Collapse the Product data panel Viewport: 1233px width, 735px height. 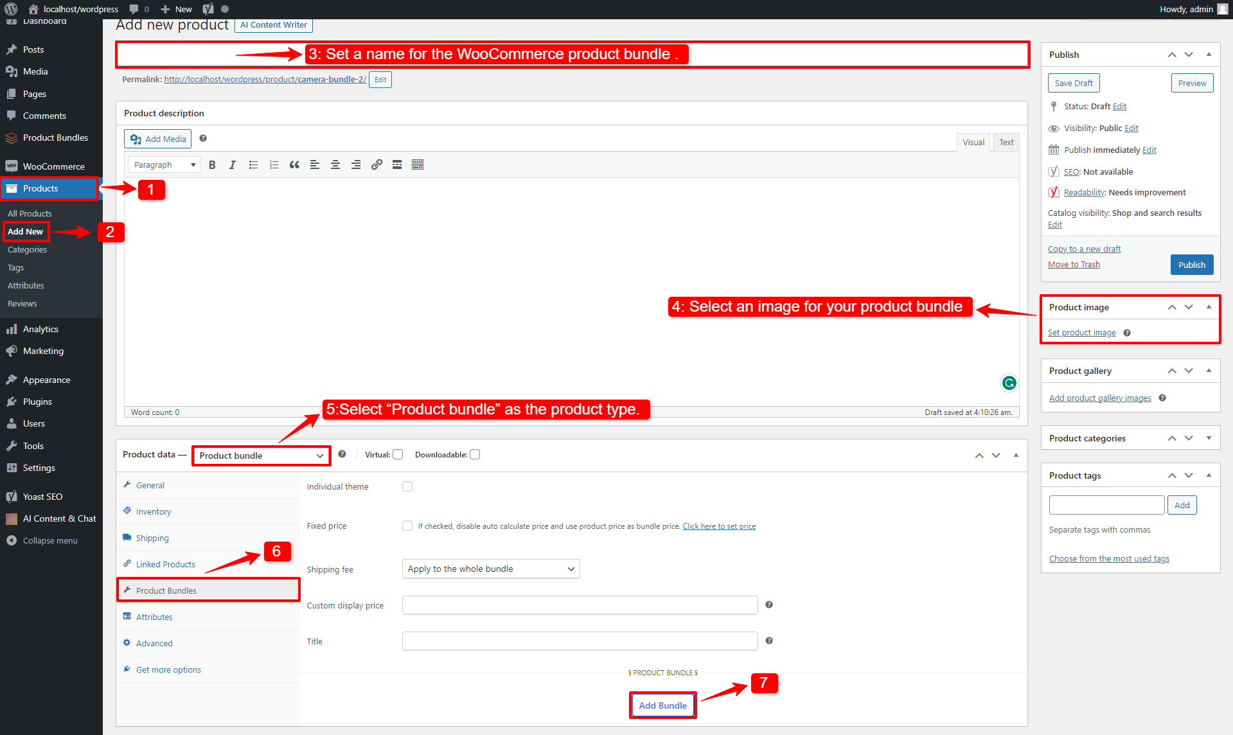[1016, 455]
